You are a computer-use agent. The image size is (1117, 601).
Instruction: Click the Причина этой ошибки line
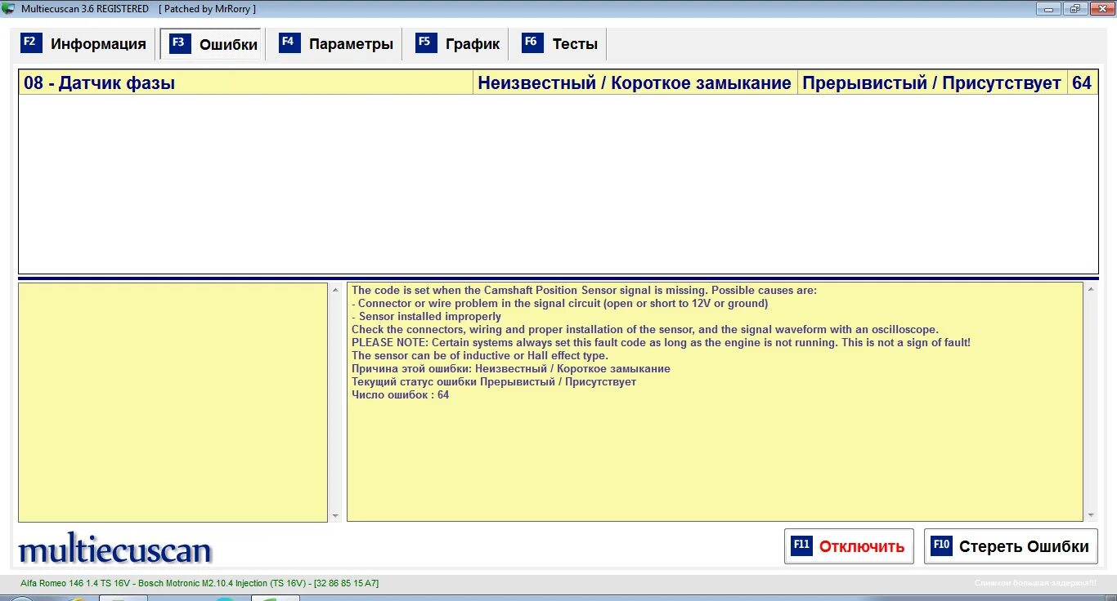tap(511, 368)
